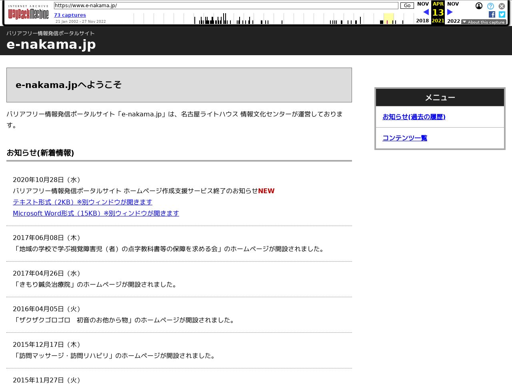Close the Wayback toolbar

click(502, 6)
